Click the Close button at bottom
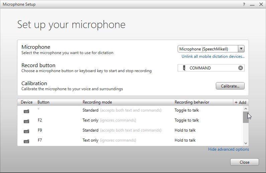This screenshot has width=266, height=173. (x=244, y=162)
